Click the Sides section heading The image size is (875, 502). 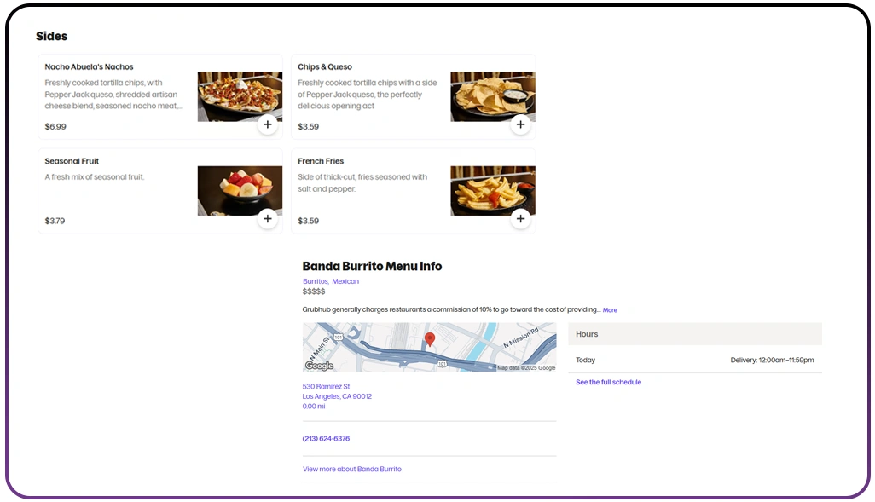pos(51,36)
